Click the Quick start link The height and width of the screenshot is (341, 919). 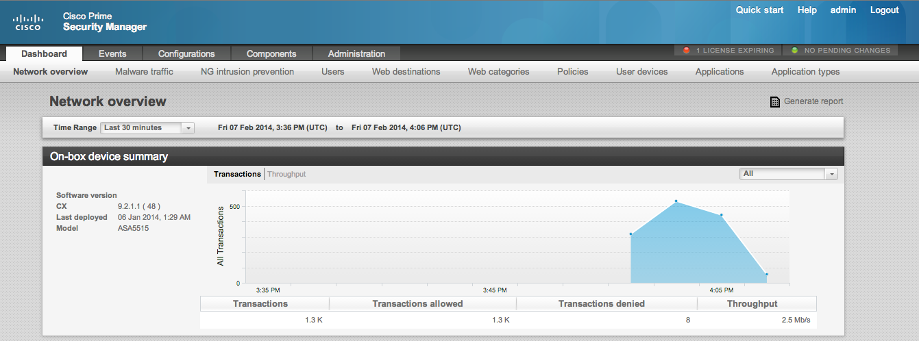pyautogui.click(x=759, y=10)
